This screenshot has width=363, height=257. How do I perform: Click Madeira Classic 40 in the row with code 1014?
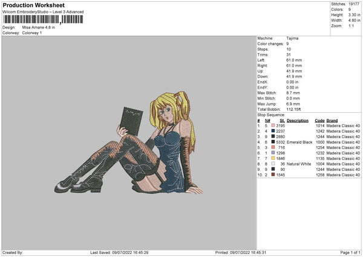pyautogui.click(x=343, y=125)
